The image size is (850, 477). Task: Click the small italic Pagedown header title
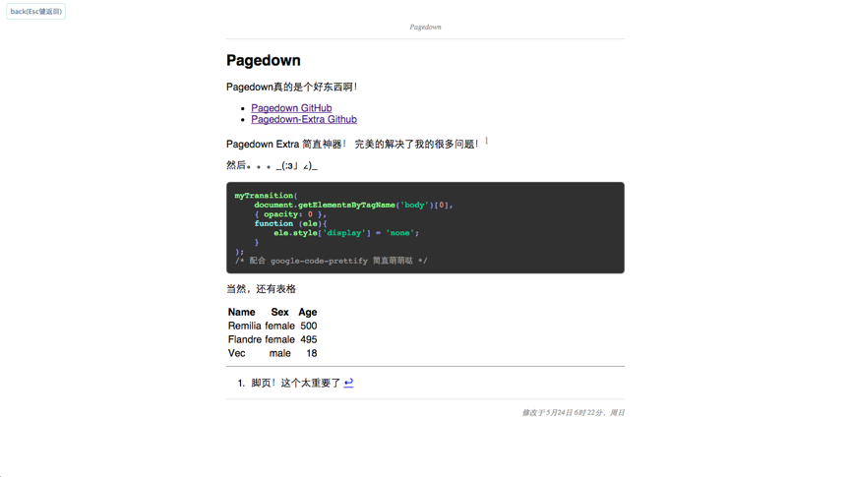pos(425,27)
